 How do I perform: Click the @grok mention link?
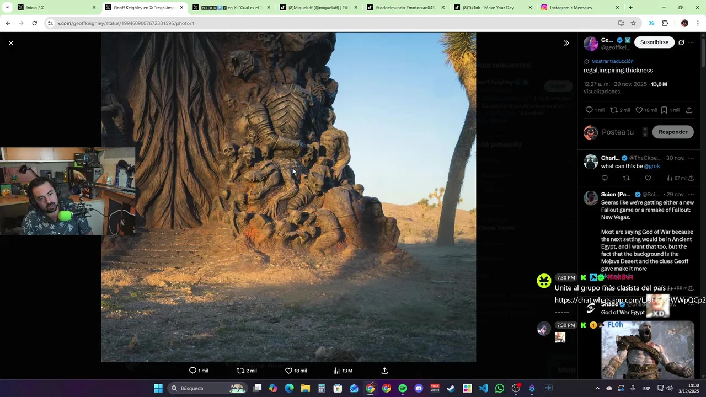coord(652,166)
